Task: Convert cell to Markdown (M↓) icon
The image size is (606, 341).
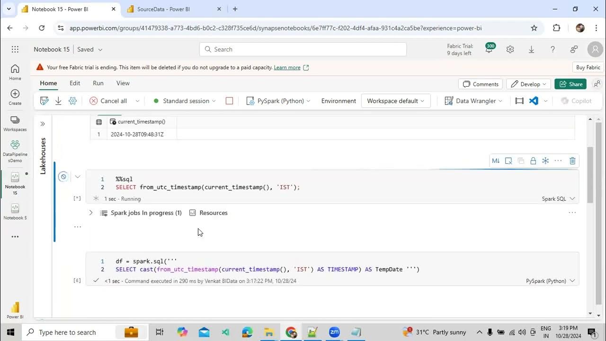Action: pos(496,161)
